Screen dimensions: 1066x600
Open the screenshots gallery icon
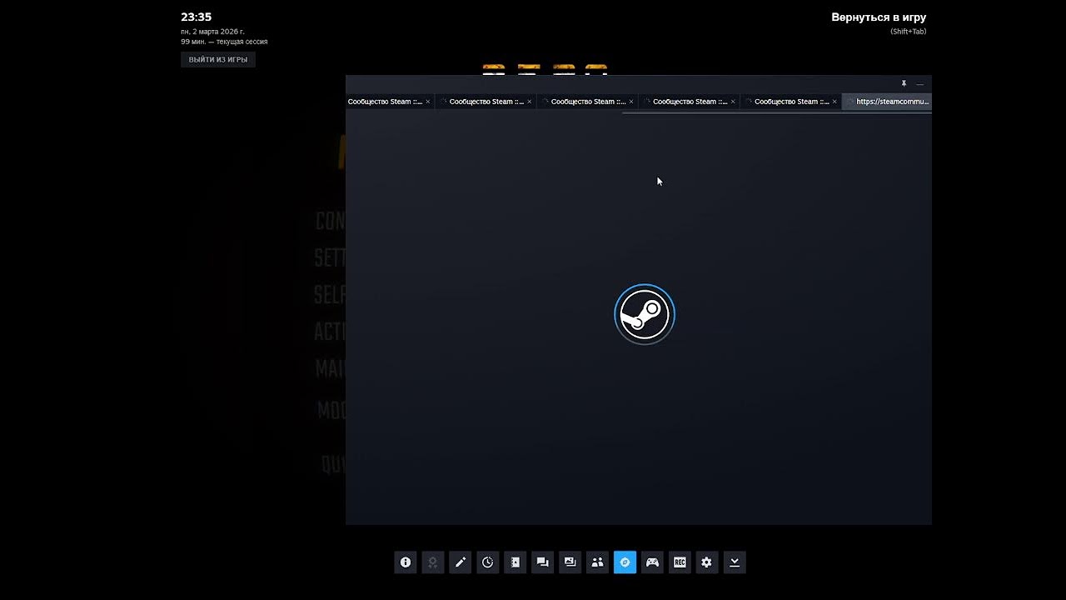570,562
